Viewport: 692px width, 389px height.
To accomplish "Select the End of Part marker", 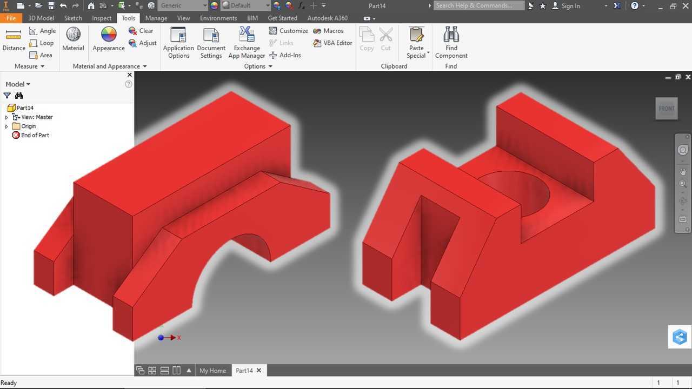I will 30,135.
